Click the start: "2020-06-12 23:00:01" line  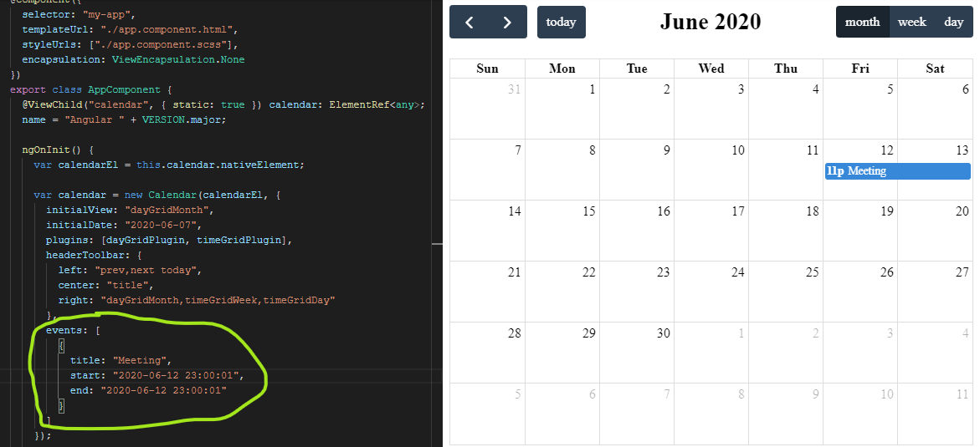coord(156,375)
